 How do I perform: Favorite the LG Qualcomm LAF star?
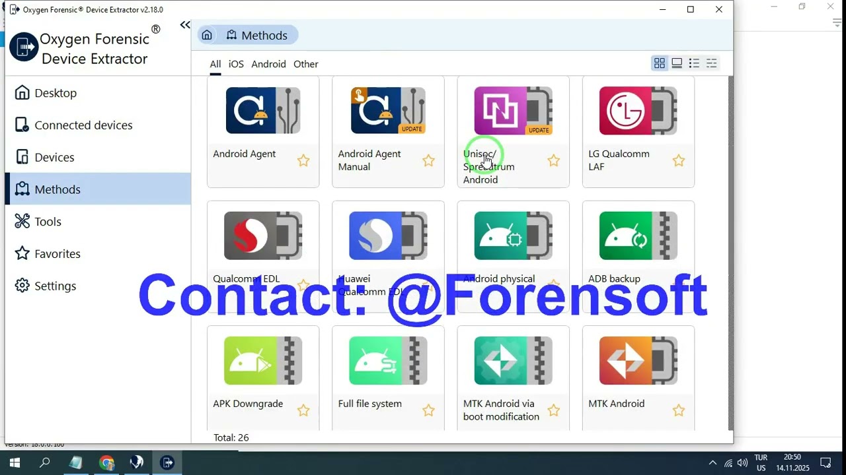[x=678, y=160]
